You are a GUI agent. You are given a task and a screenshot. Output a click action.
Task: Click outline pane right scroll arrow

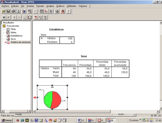(29, 111)
